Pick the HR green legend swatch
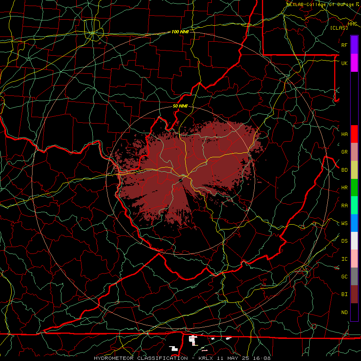The image size is (361, 361). [x=354, y=187]
